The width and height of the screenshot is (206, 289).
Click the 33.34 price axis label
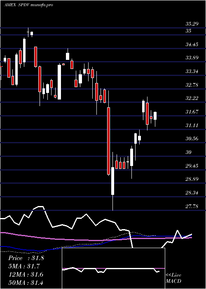pyautogui.click(x=192, y=71)
